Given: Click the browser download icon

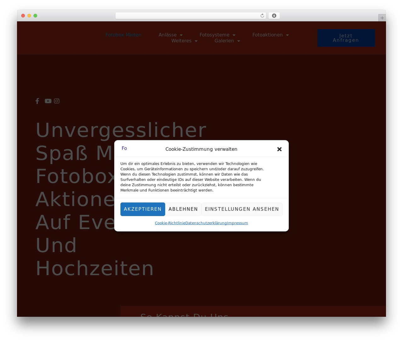Looking at the screenshot, I should pyautogui.click(x=274, y=16).
